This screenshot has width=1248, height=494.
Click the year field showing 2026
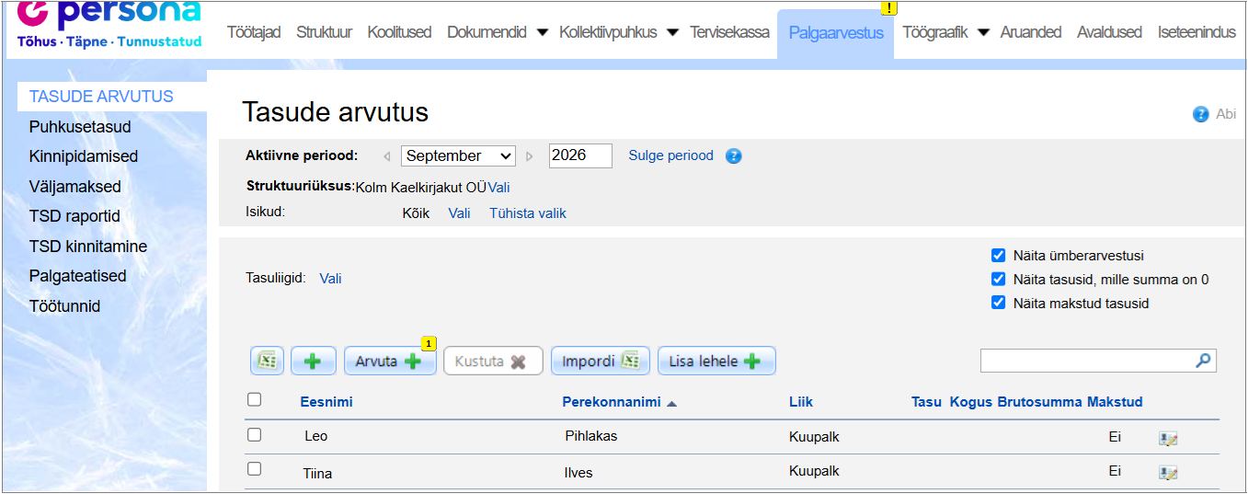(x=580, y=155)
